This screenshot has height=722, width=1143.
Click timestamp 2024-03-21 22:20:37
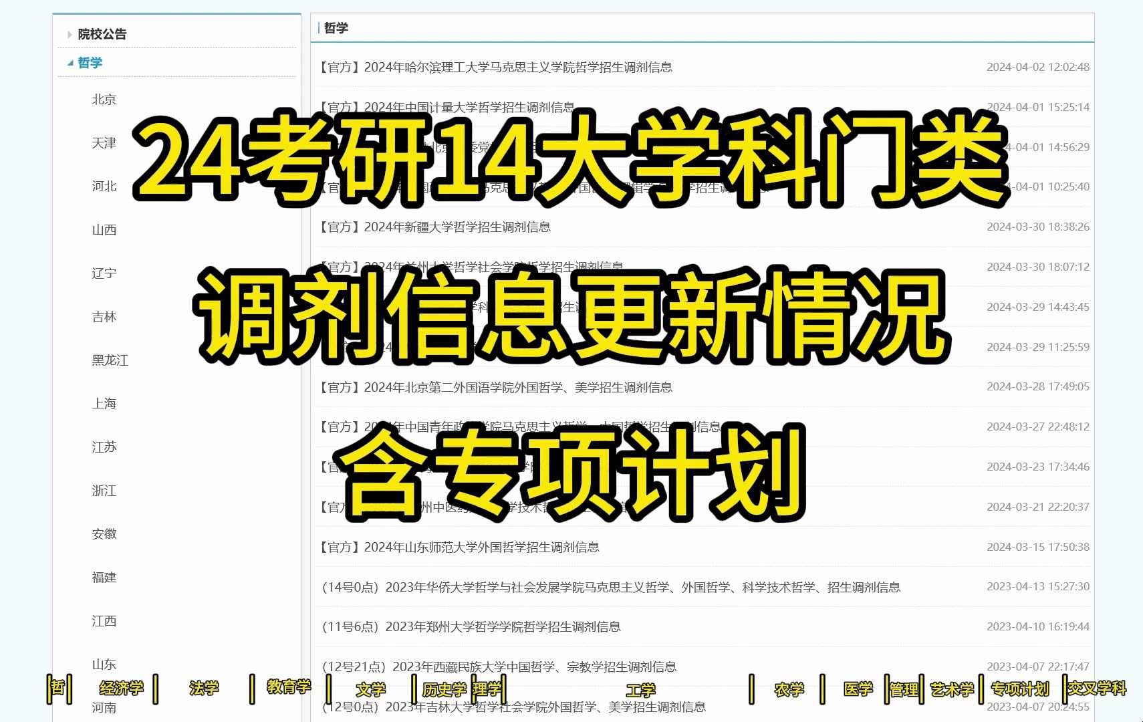(x=1038, y=507)
